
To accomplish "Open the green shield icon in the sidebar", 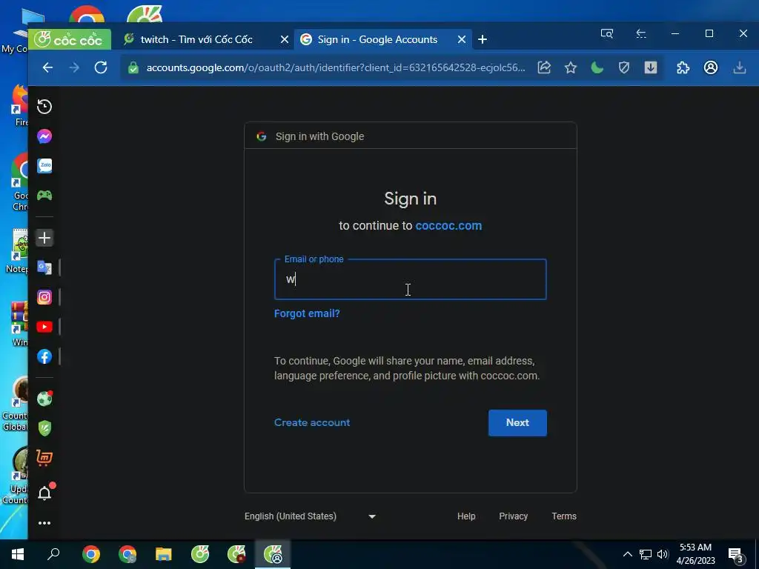I will (x=44, y=428).
